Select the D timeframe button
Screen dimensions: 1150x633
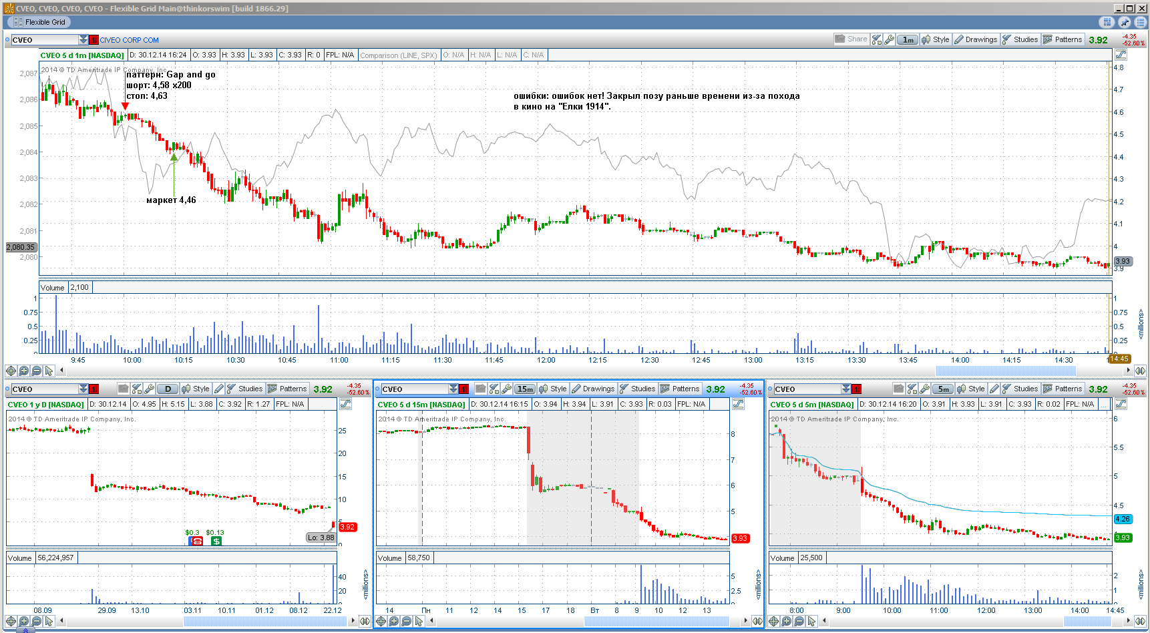(x=168, y=389)
